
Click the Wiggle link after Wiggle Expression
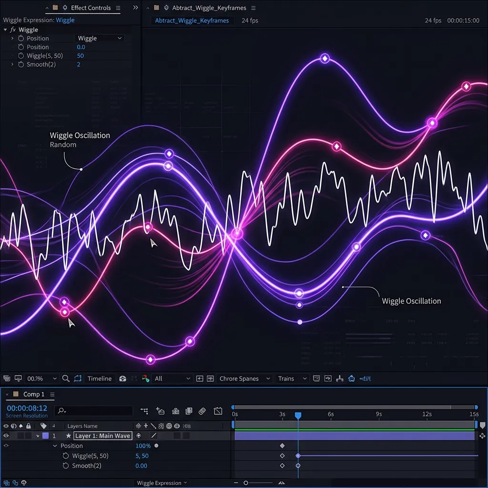[x=65, y=20]
